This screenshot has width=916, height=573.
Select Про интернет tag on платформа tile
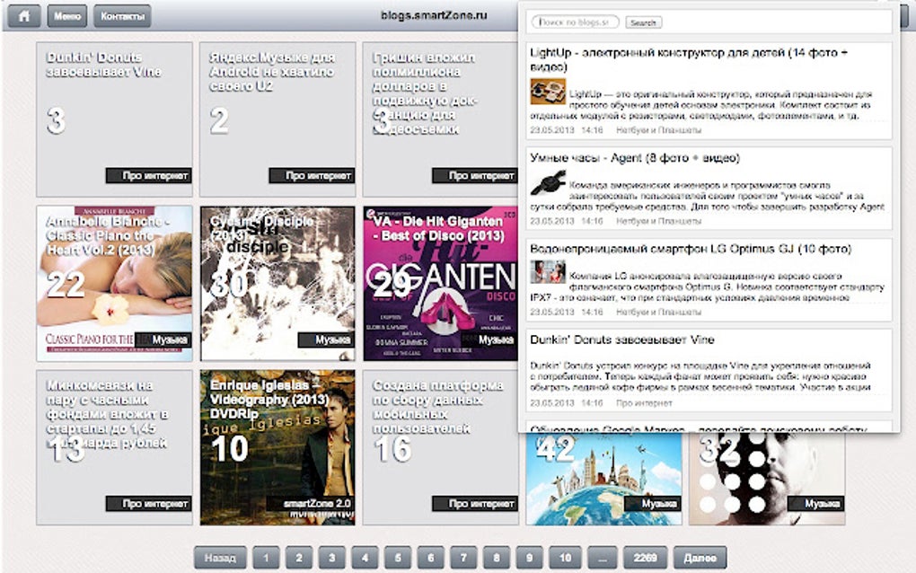(x=474, y=504)
